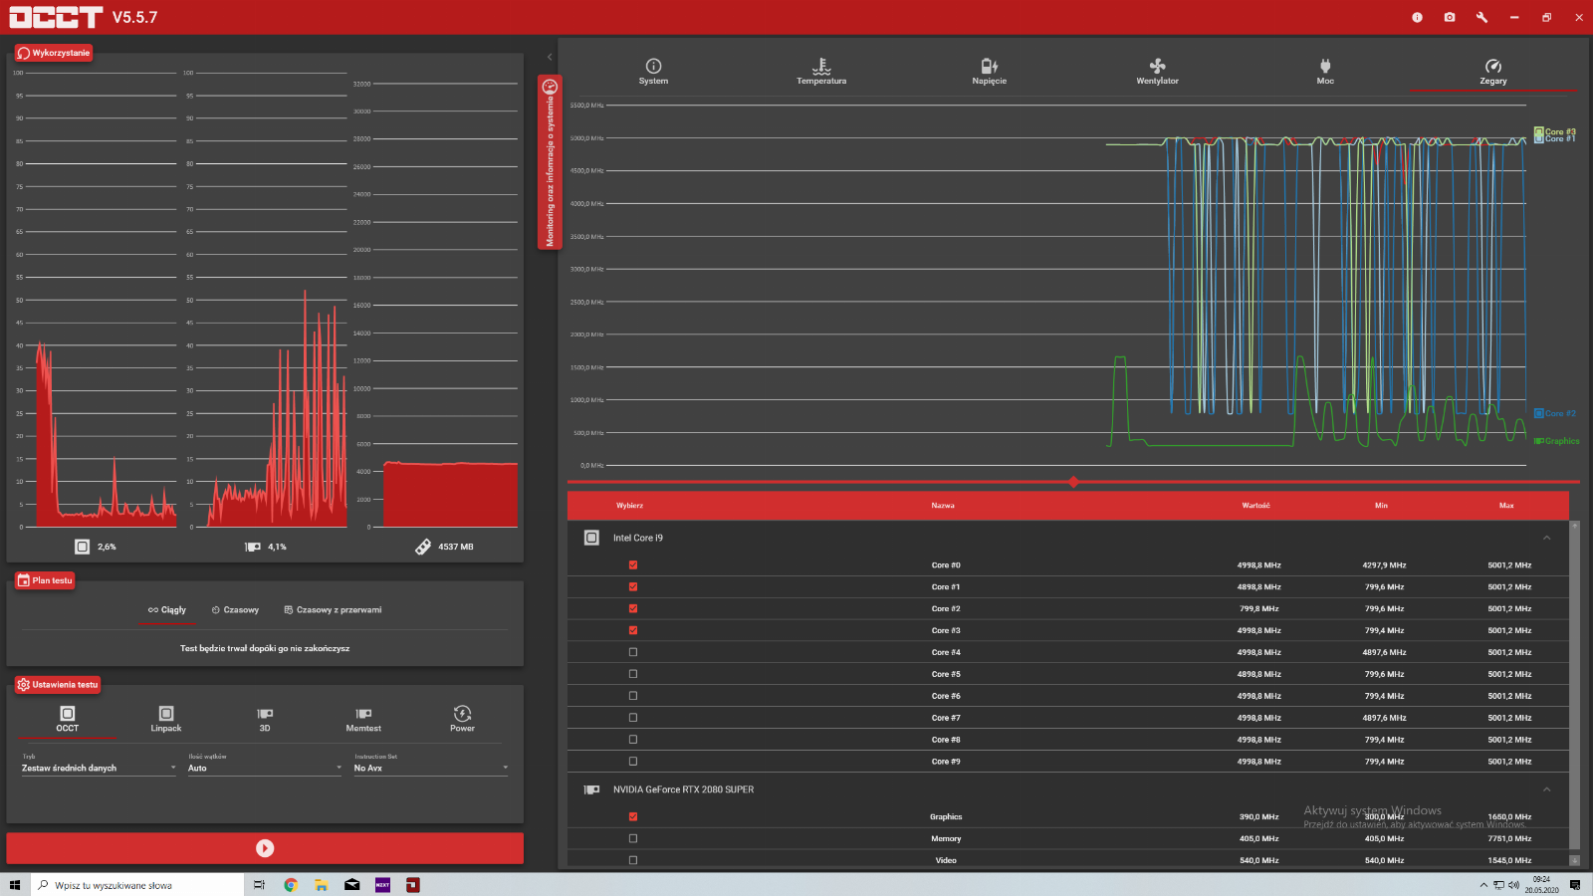Check the Core #9 checkbox
The height and width of the screenshot is (896, 1593).
point(633,762)
